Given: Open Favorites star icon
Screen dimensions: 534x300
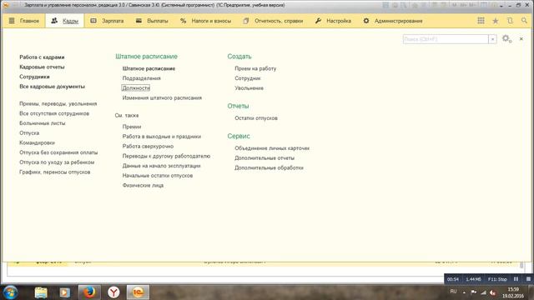Looking at the screenshot, I should coord(496,21).
